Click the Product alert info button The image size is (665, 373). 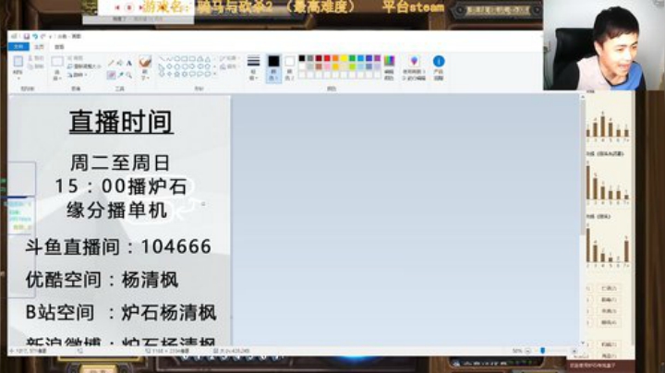(439, 67)
